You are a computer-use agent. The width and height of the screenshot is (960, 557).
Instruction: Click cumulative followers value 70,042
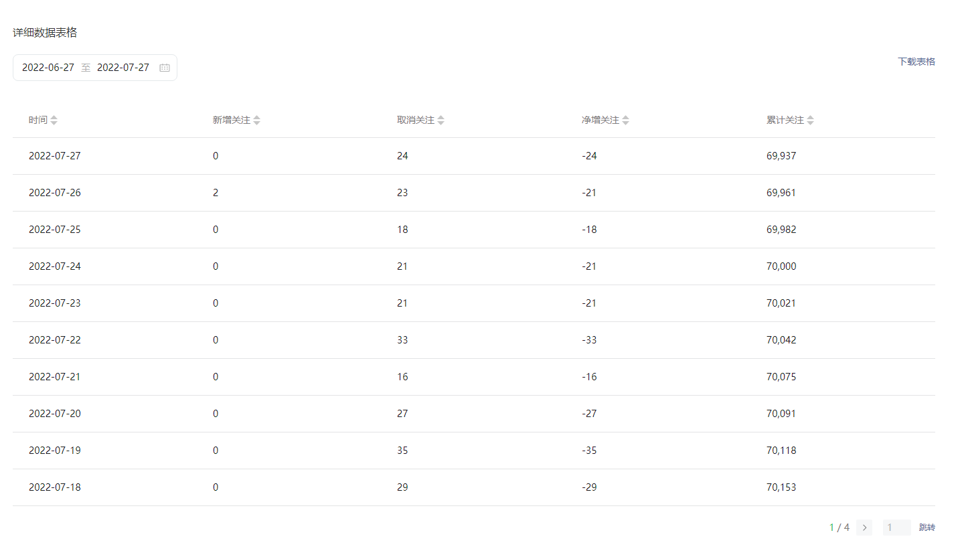pyautogui.click(x=781, y=340)
